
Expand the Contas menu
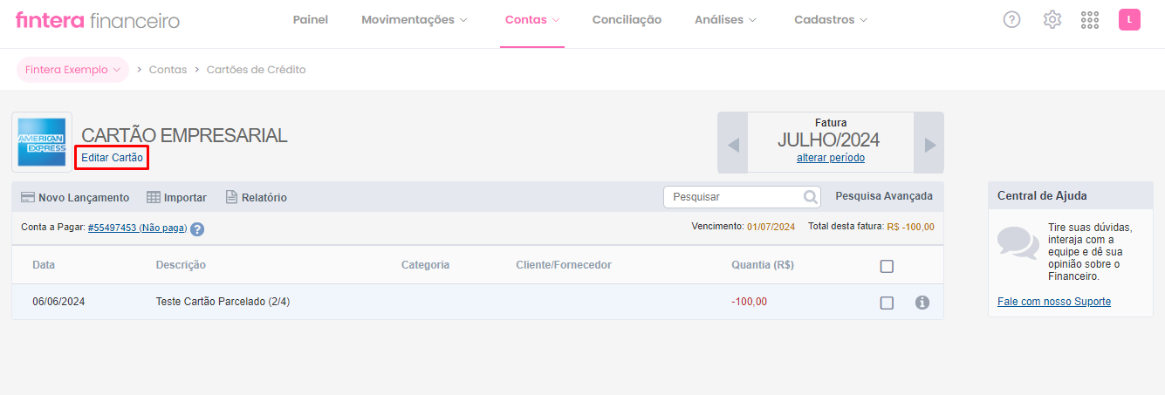coord(532,19)
